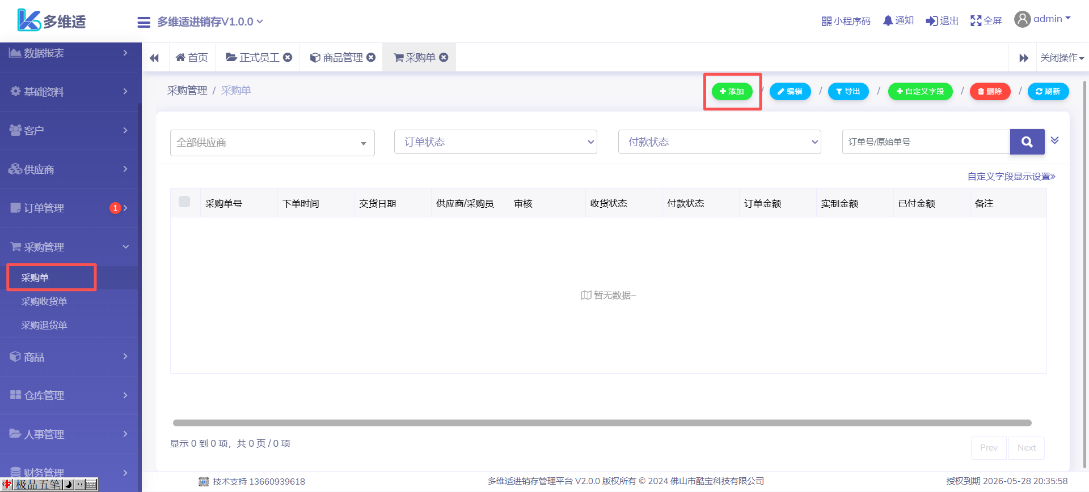Tick the select-all checkbox in table header
The width and height of the screenshot is (1089, 492).
[184, 202]
